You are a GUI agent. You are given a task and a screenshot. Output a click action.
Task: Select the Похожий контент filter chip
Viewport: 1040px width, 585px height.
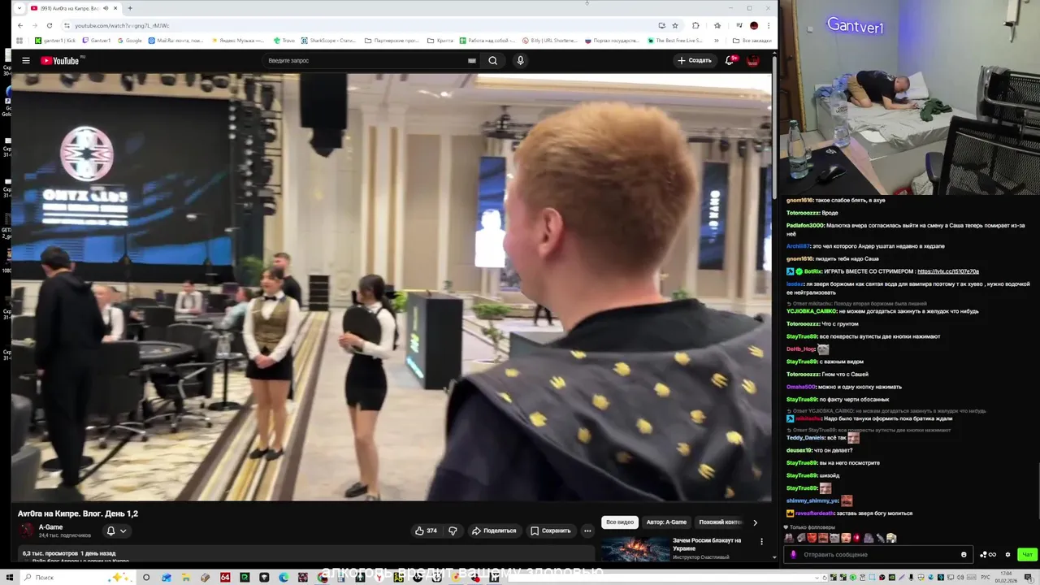tap(720, 522)
